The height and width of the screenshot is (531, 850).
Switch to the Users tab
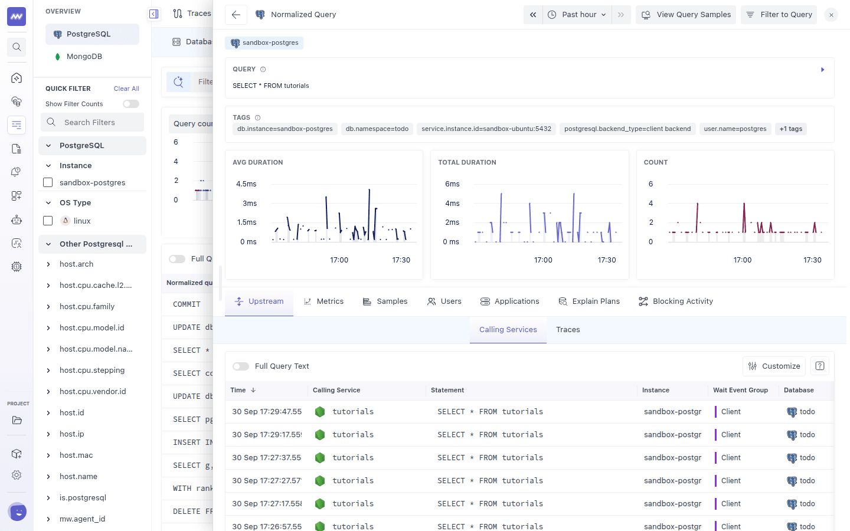[444, 301]
